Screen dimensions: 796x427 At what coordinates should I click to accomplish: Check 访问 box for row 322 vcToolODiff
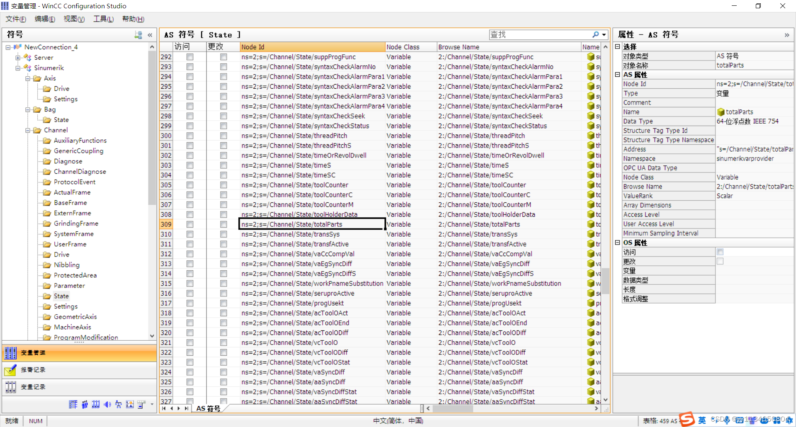pyautogui.click(x=190, y=352)
